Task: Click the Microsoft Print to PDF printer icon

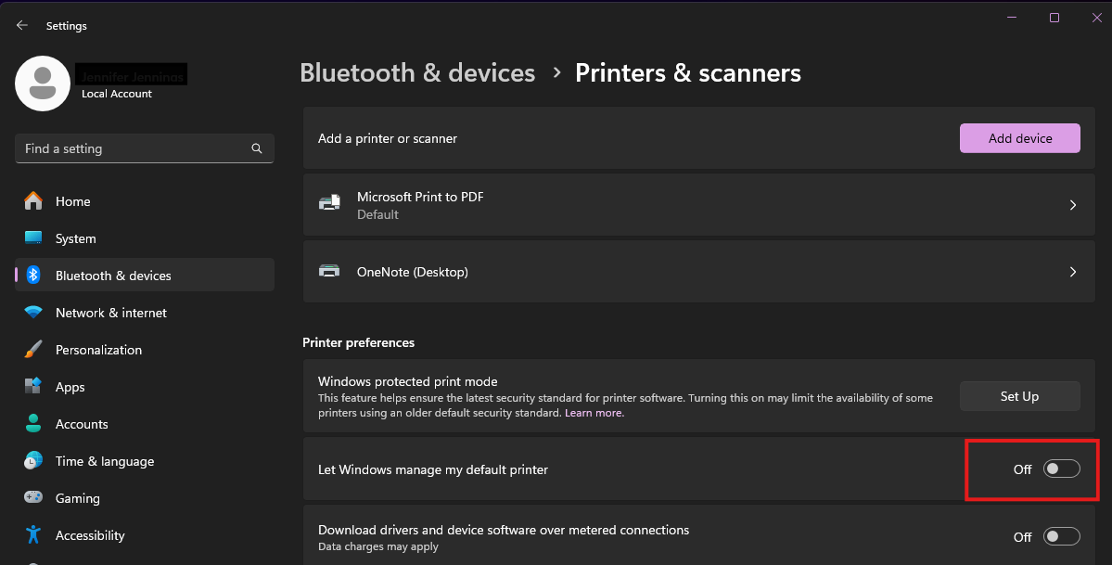Action: coord(330,204)
